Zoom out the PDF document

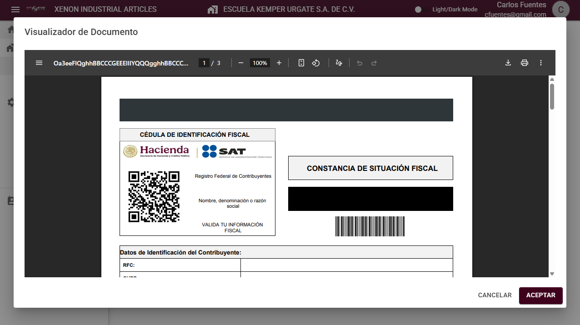coord(241,63)
